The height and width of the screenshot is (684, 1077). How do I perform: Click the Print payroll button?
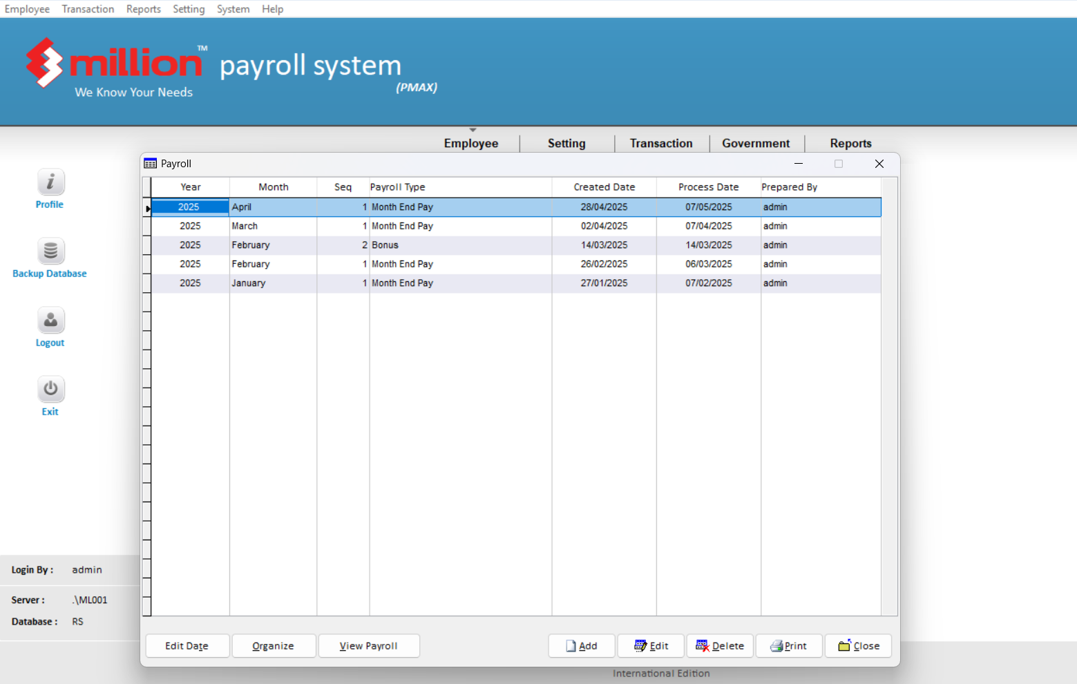click(789, 646)
